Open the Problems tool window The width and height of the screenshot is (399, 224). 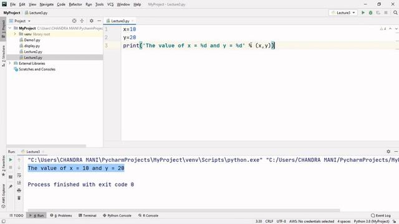61,215
